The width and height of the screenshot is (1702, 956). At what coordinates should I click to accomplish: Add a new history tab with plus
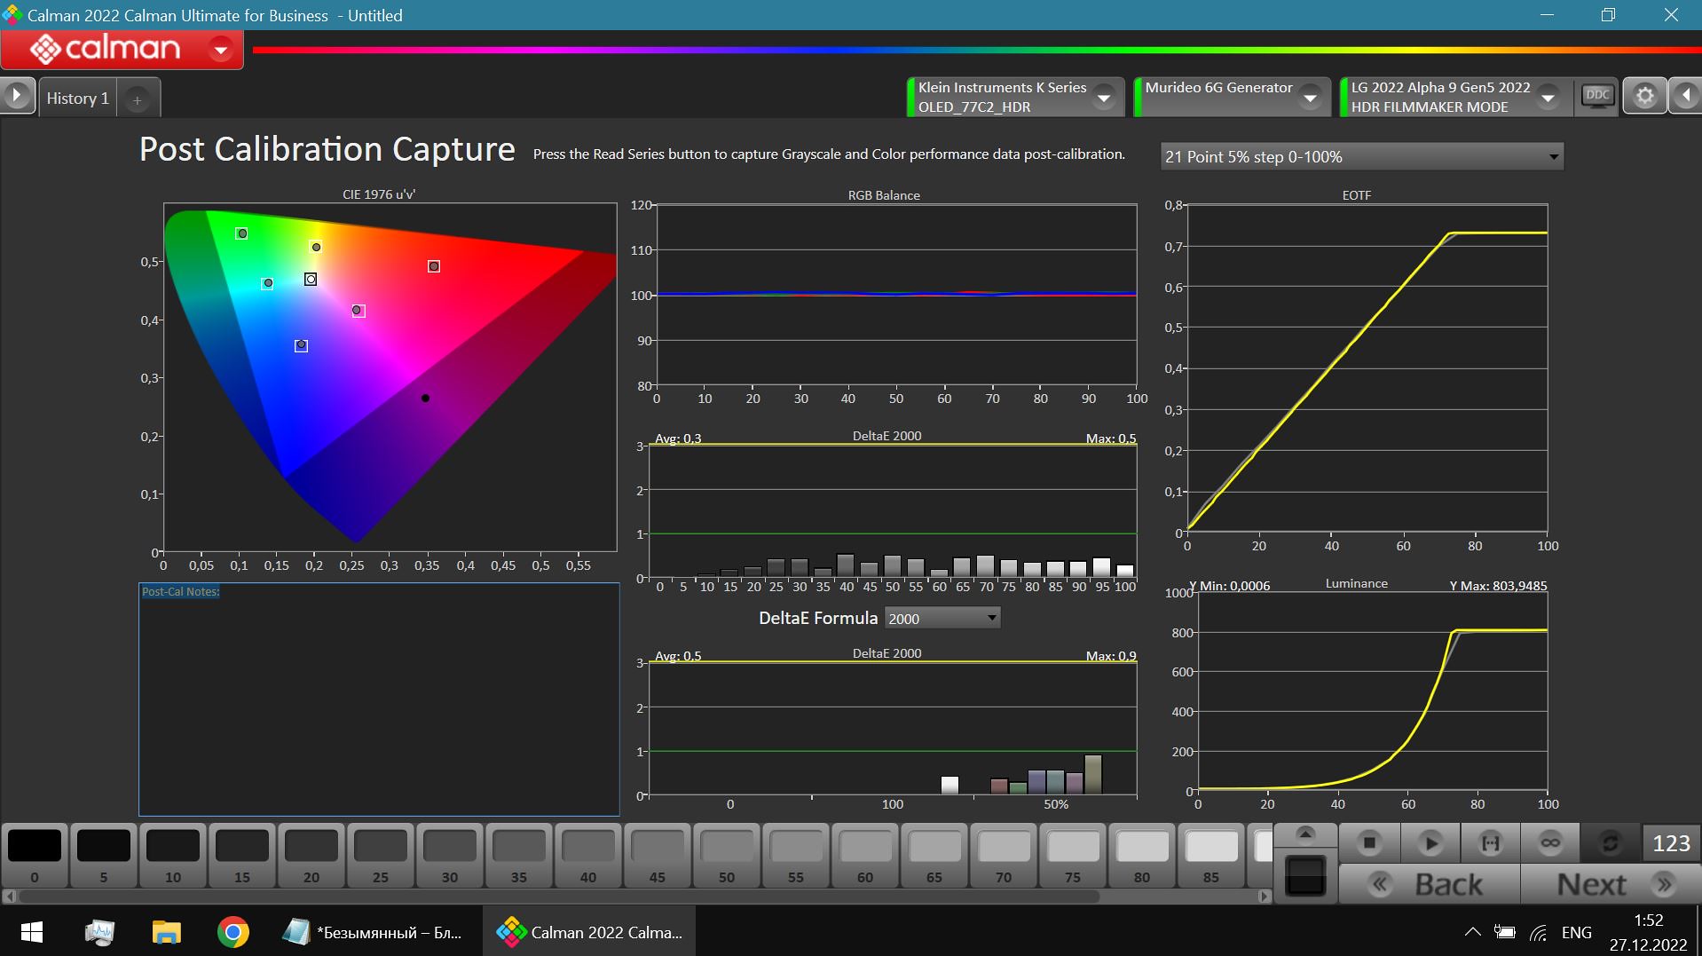[x=138, y=100]
